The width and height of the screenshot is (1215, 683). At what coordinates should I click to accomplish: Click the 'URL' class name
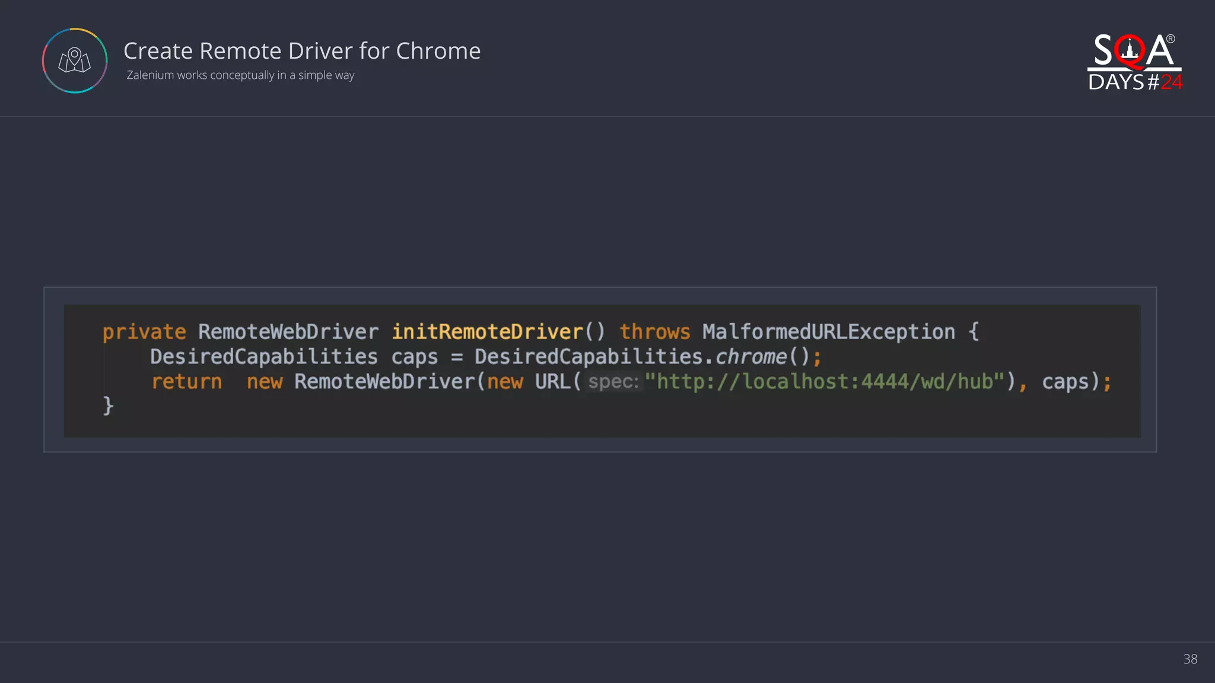coord(552,382)
